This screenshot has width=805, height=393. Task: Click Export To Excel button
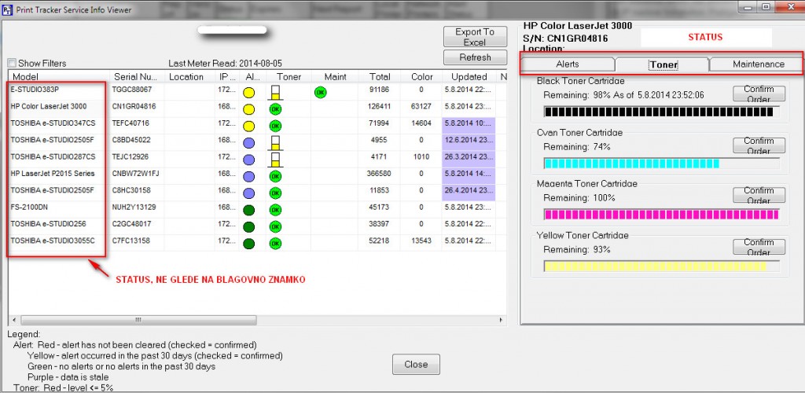[x=474, y=37]
